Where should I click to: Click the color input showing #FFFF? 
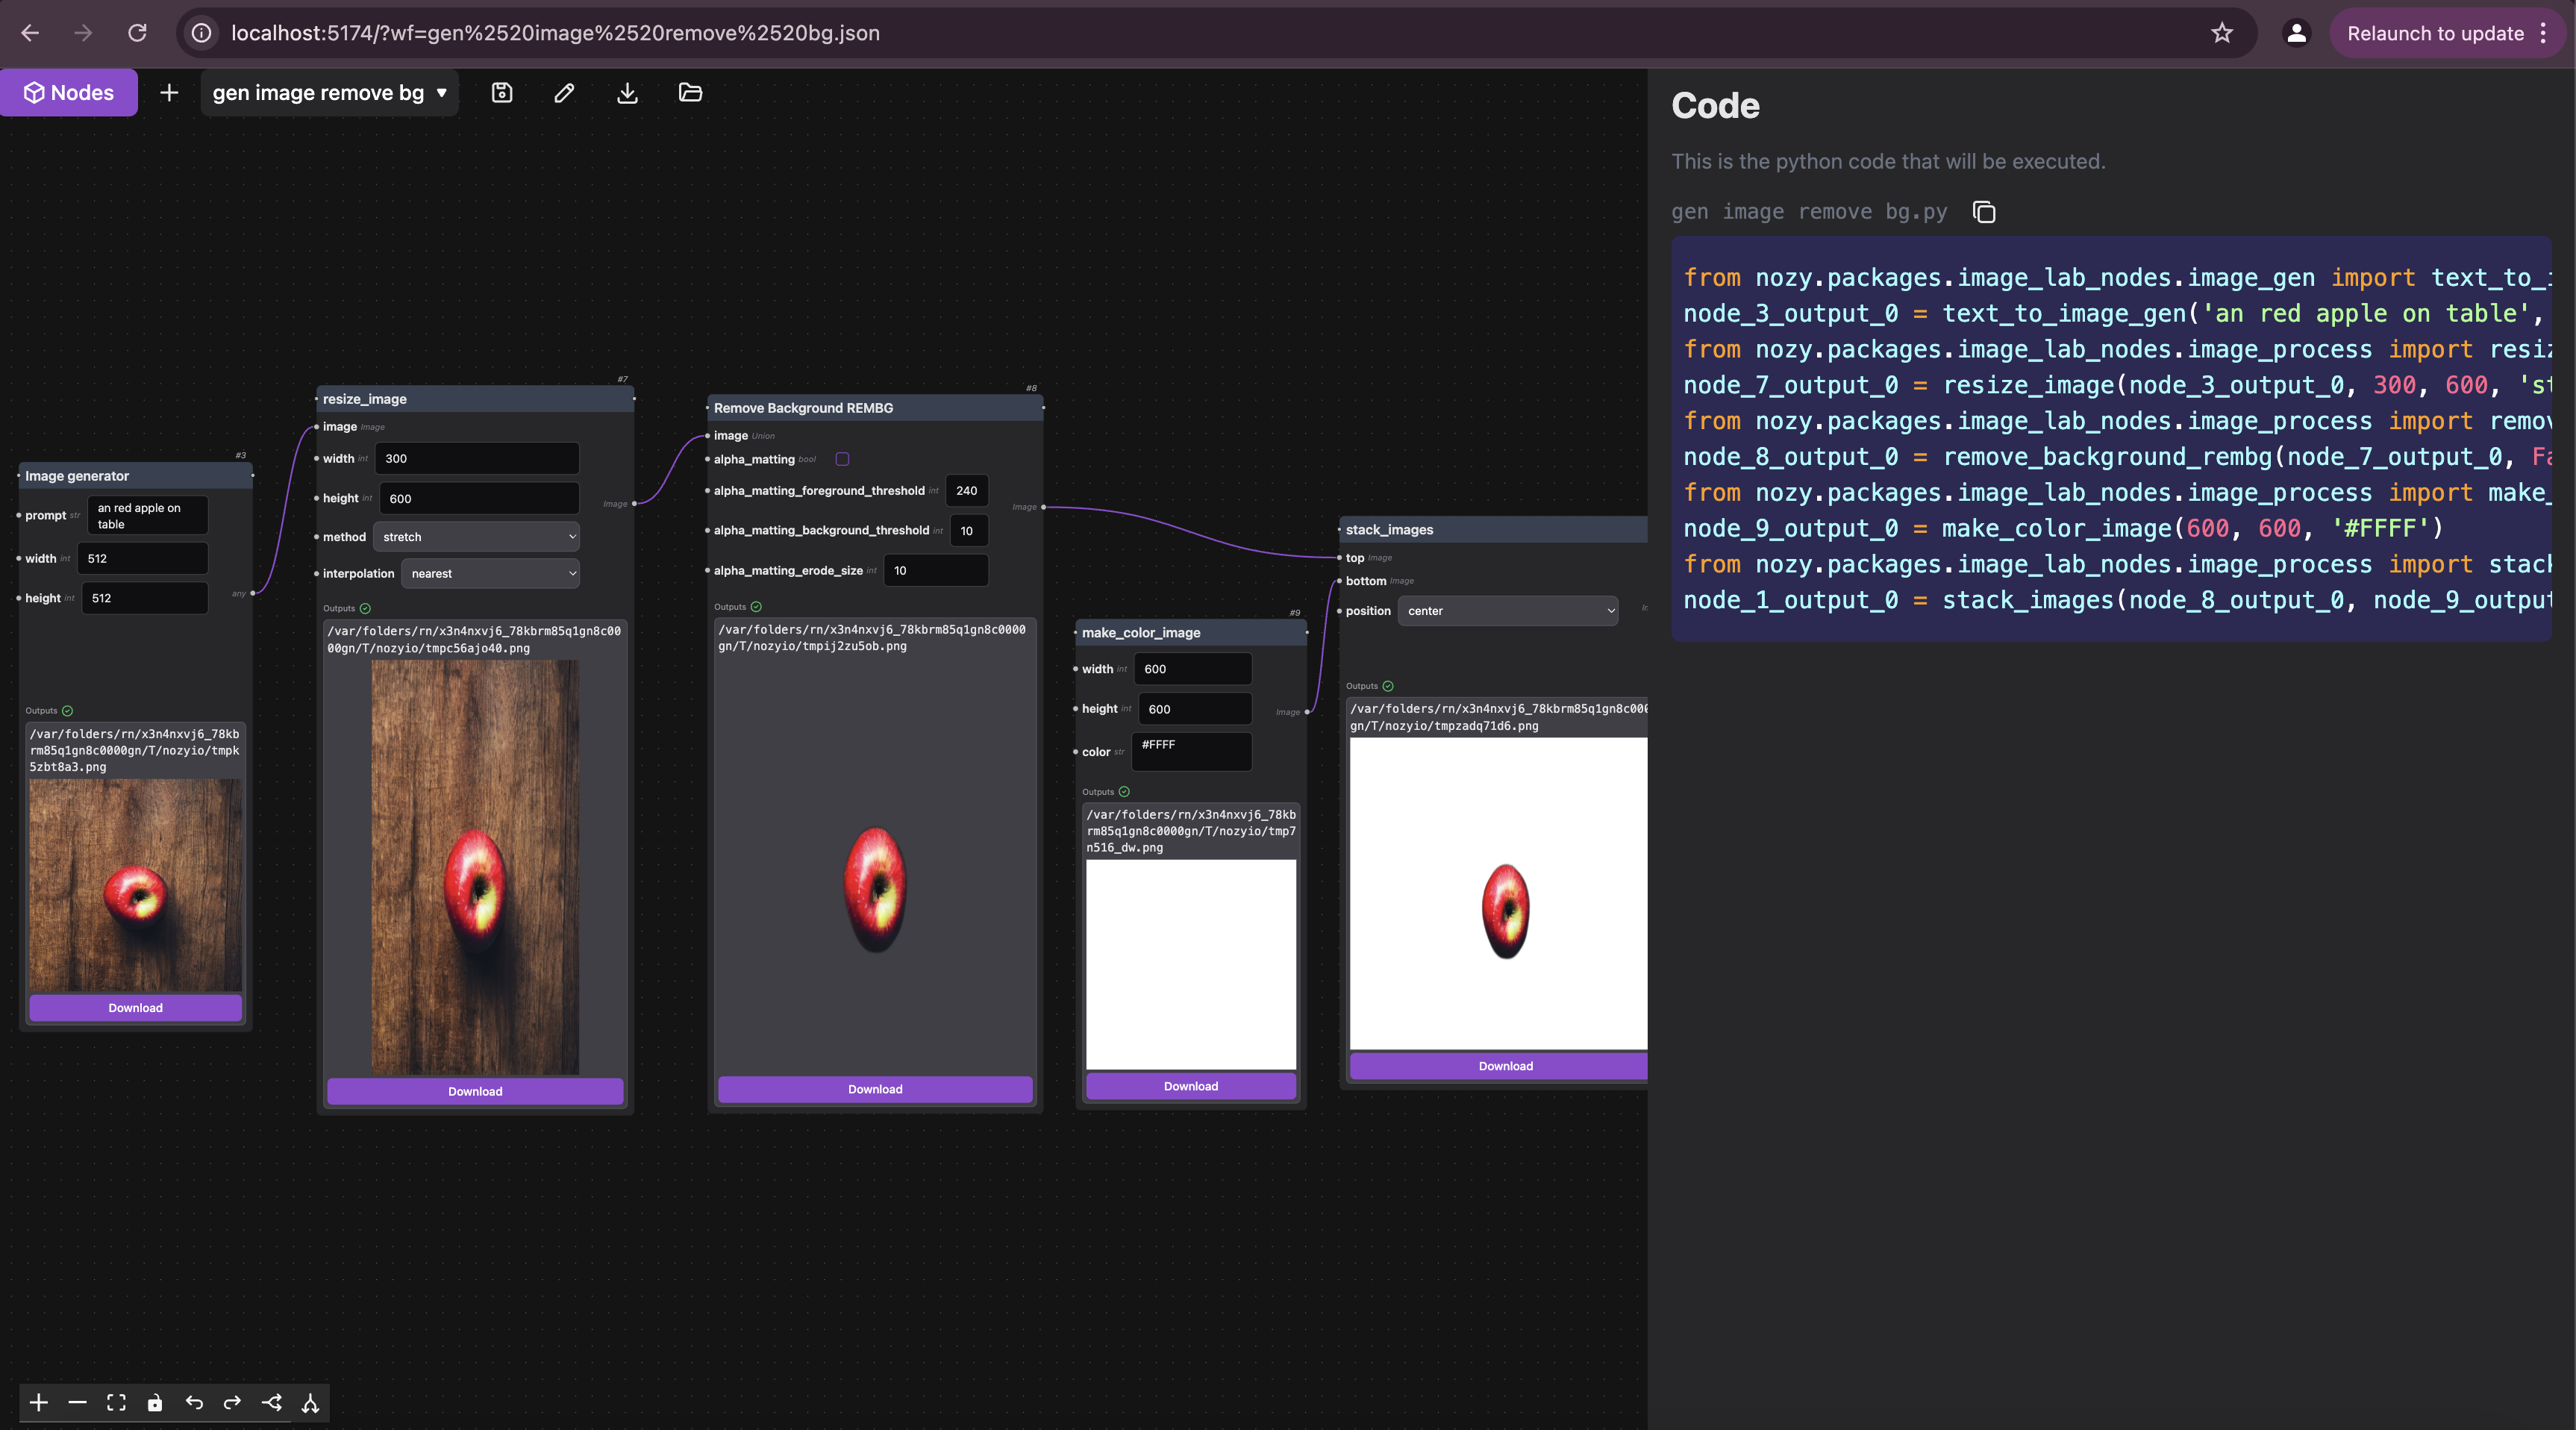(x=1190, y=751)
